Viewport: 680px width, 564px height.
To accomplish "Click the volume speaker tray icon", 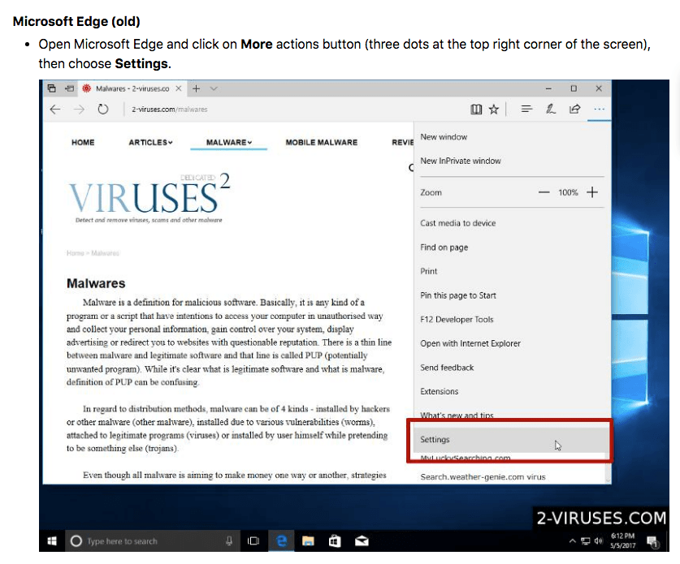I will pyautogui.click(x=599, y=541).
